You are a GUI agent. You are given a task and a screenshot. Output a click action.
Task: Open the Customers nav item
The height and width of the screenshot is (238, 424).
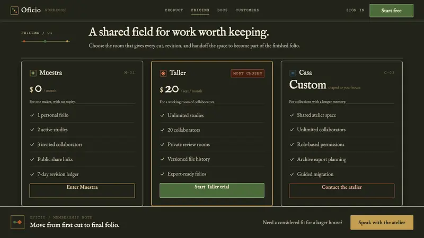pos(247,10)
